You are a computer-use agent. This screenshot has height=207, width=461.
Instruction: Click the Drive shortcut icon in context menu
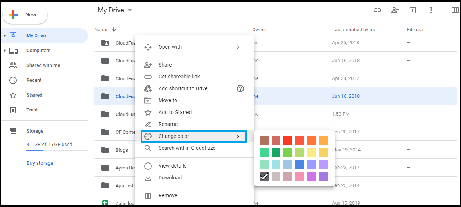148,88
